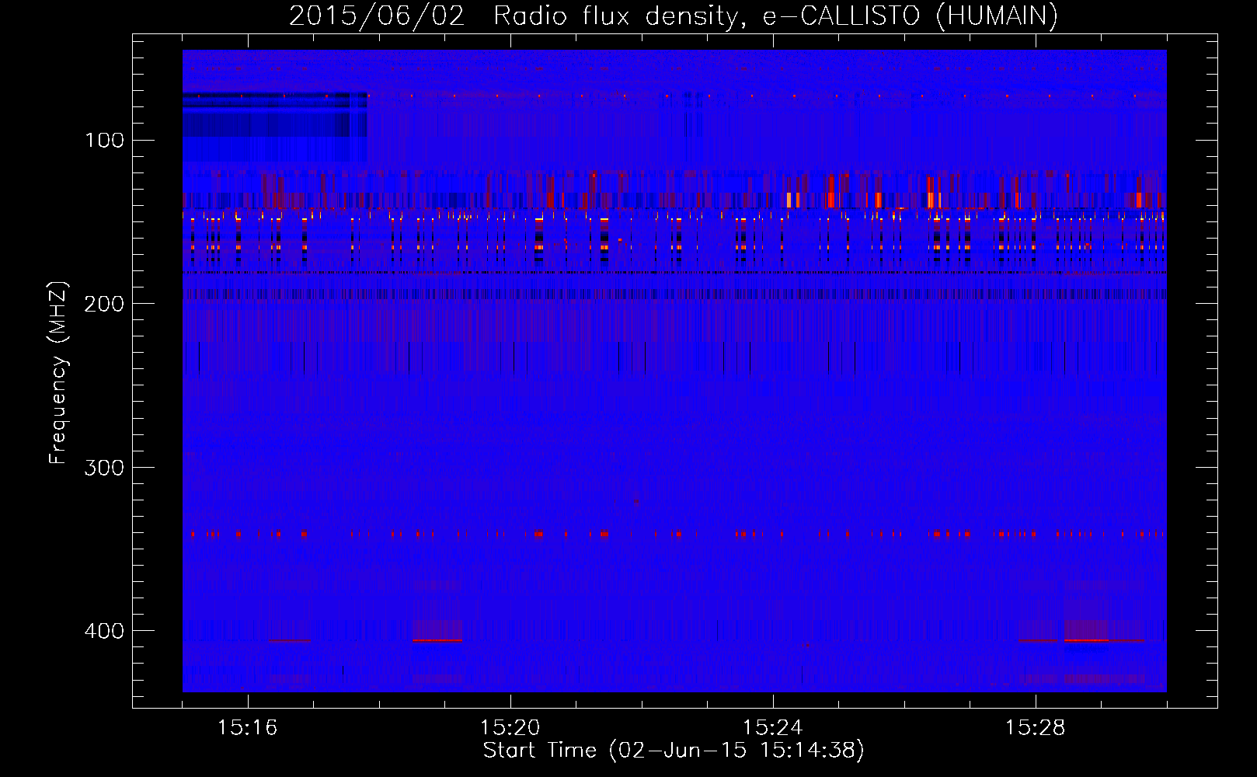1257x777 pixels.
Task: Click the 'Start Time (02-Jun-15 15:14:38)' label
Action: point(674,751)
